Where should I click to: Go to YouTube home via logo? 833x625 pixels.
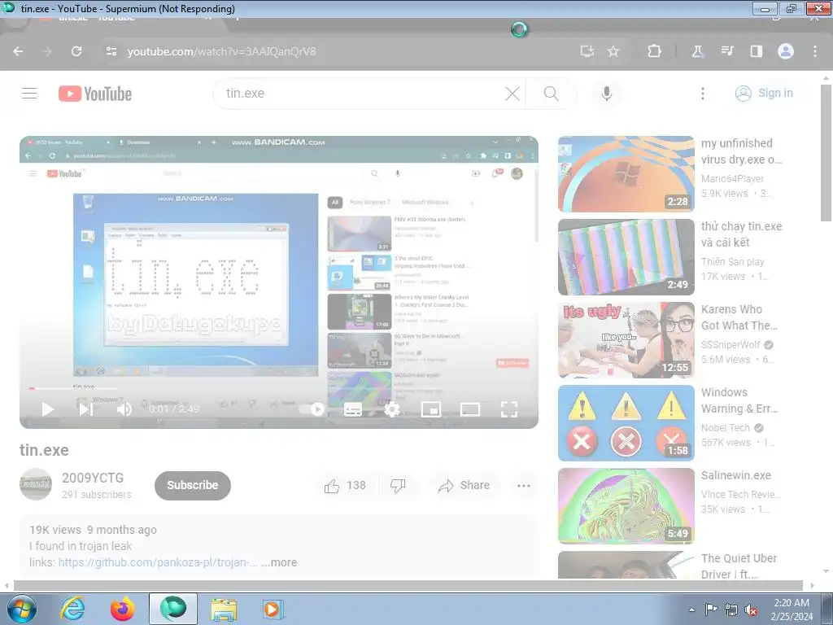pyautogui.click(x=95, y=94)
